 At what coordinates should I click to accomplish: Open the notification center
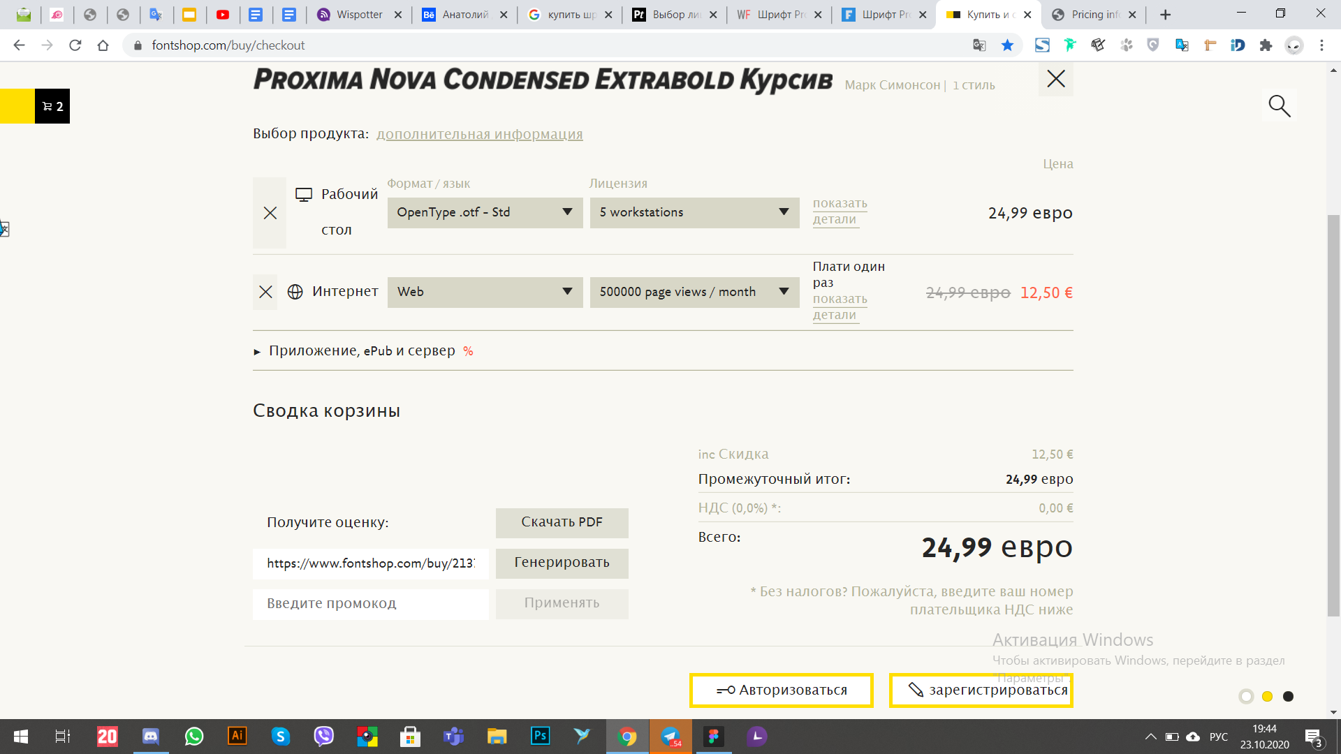pos(1313,737)
